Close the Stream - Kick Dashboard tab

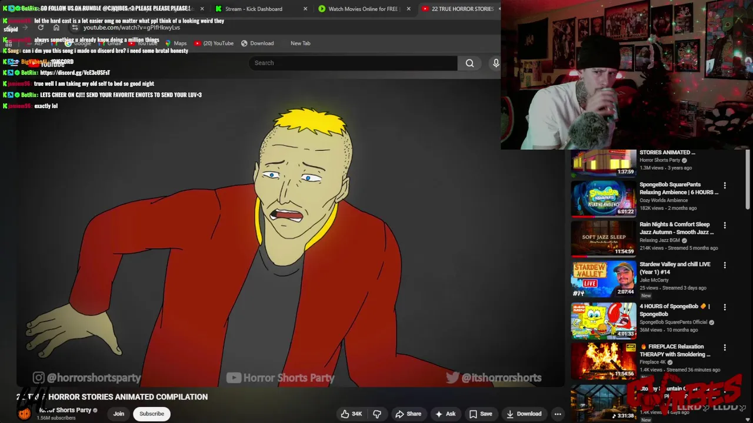305,9
